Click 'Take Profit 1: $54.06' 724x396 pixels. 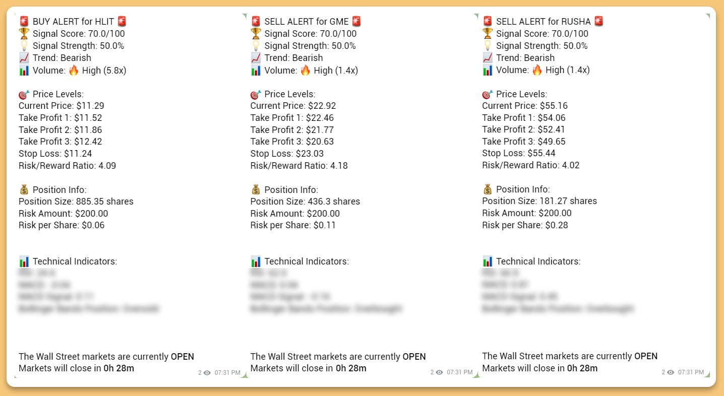[524, 118]
